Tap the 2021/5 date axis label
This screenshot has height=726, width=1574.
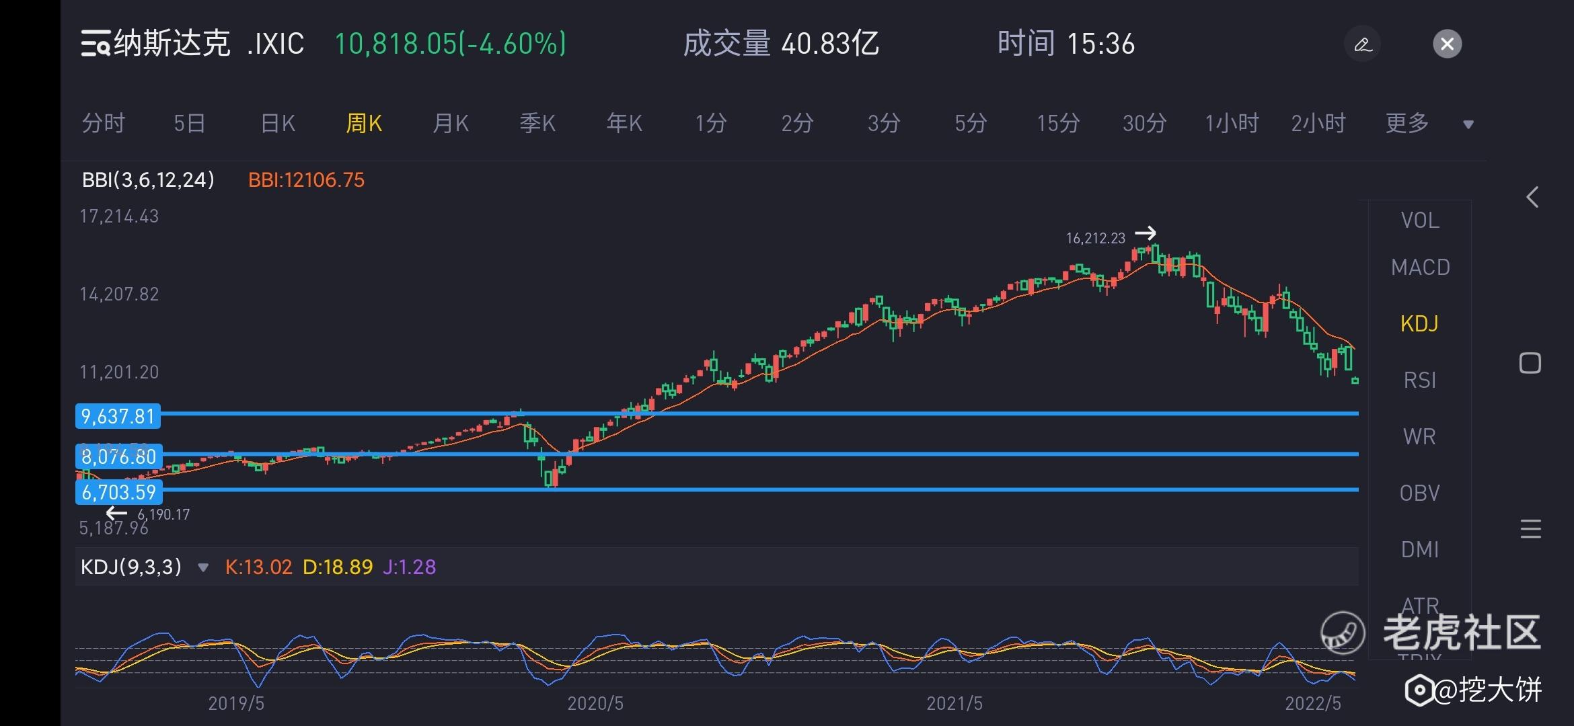pyautogui.click(x=954, y=704)
